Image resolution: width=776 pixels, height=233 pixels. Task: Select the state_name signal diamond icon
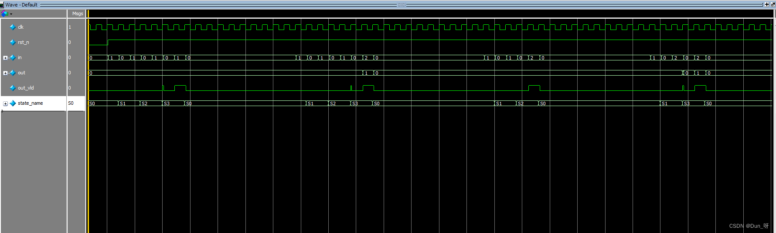point(13,103)
